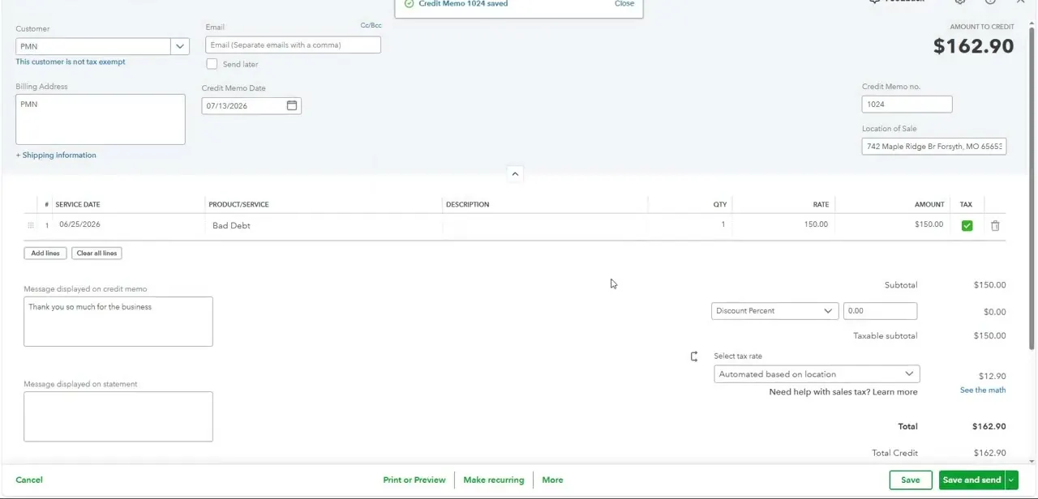
Task: Open the Customer dropdown arrow
Action: click(x=180, y=46)
